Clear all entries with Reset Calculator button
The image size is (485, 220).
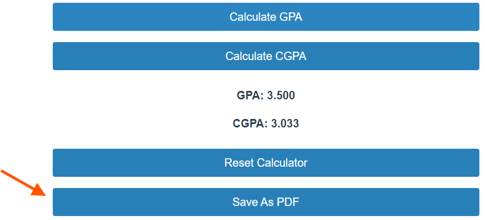[x=266, y=163]
